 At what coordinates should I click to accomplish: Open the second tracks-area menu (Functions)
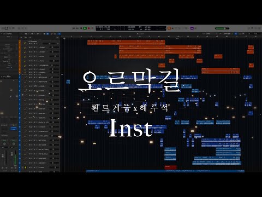tap(32, 34)
